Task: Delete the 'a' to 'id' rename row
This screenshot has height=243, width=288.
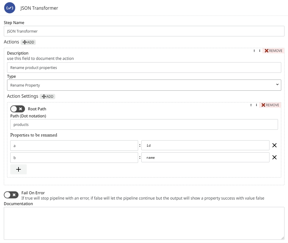Action: [x=274, y=145]
